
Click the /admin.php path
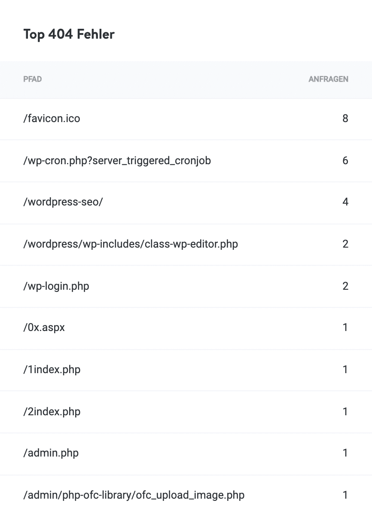coord(51,453)
